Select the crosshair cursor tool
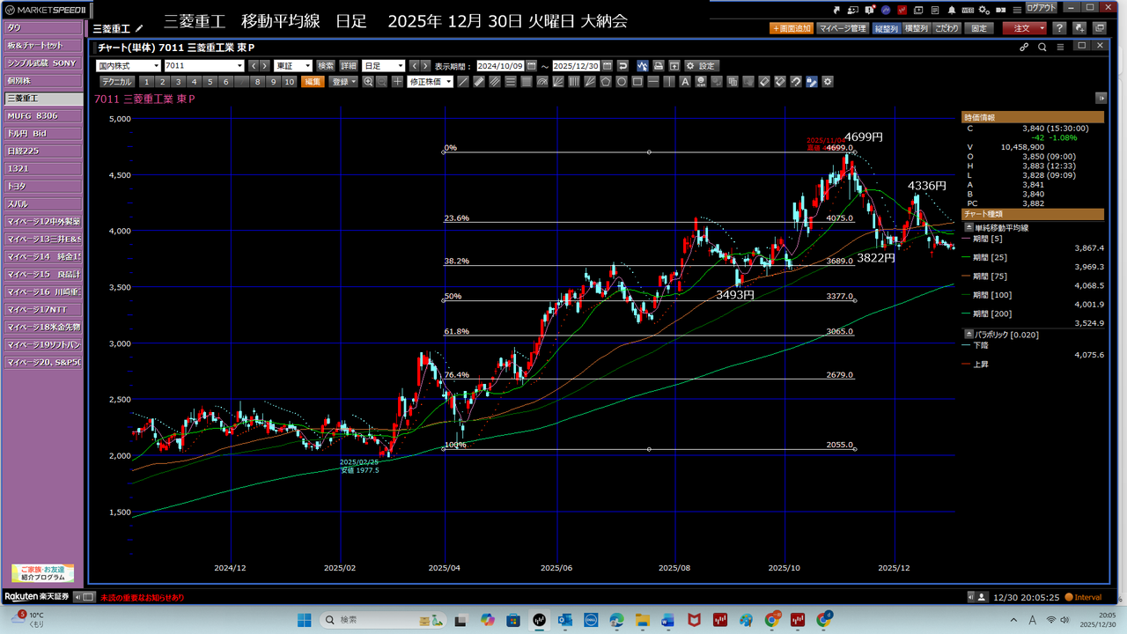Image resolution: width=1127 pixels, height=634 pixels. (x=398, y=82)
